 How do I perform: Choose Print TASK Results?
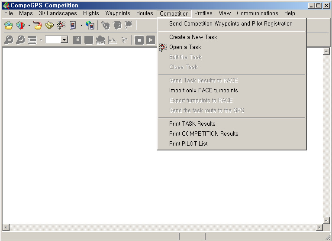pos(232,124)
